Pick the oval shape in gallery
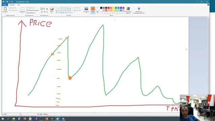Viewport: 215px width, 121px height. 61,8
